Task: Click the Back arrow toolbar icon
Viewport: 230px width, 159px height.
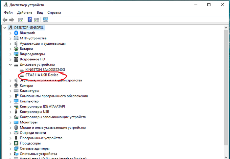Action: coord(5,20)
